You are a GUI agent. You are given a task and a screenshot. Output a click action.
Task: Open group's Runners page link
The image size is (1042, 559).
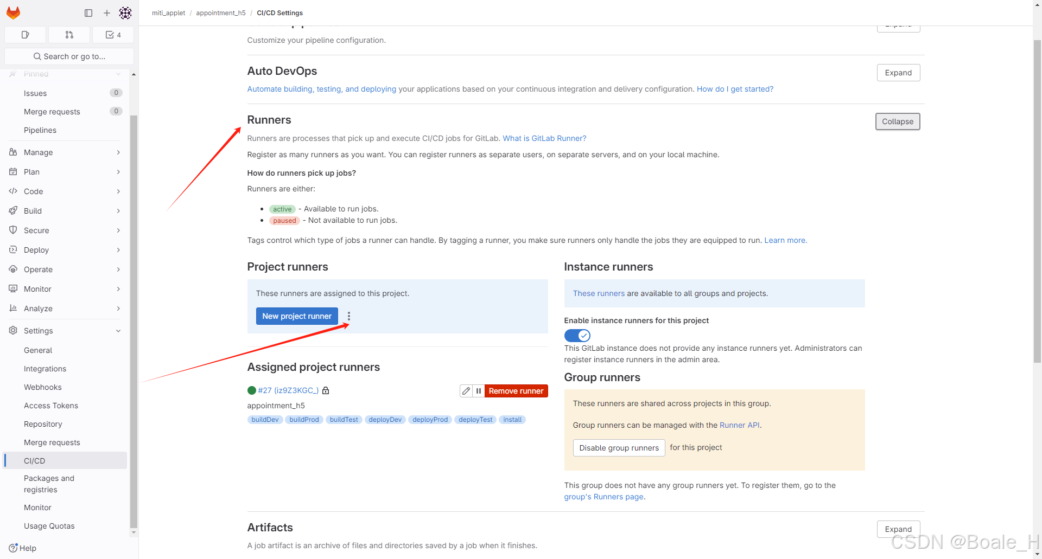603,497
